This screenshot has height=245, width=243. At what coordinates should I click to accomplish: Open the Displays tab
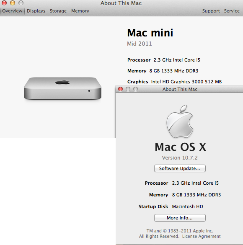pos(36,11)
